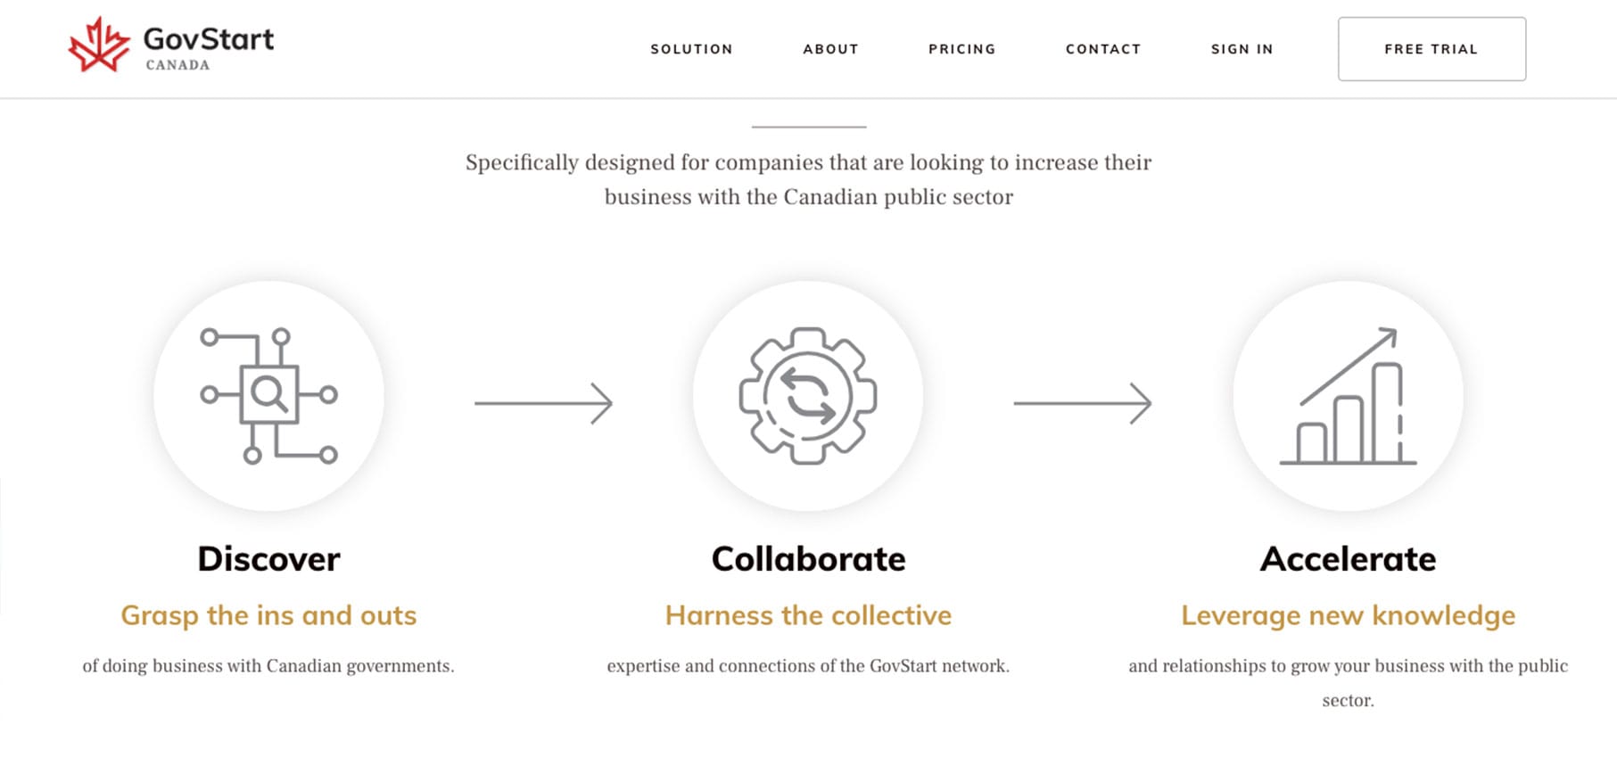Click the GovStart maple leaf logo
This screenshot has width=1617, height=758.
pos(99,45)
